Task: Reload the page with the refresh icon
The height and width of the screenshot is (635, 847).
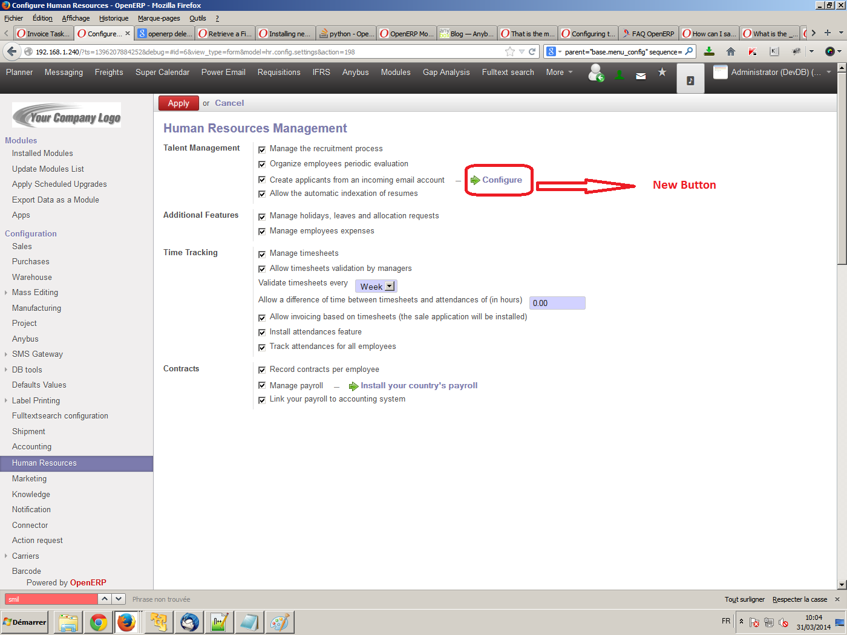Action: click(x=532, y=51)
